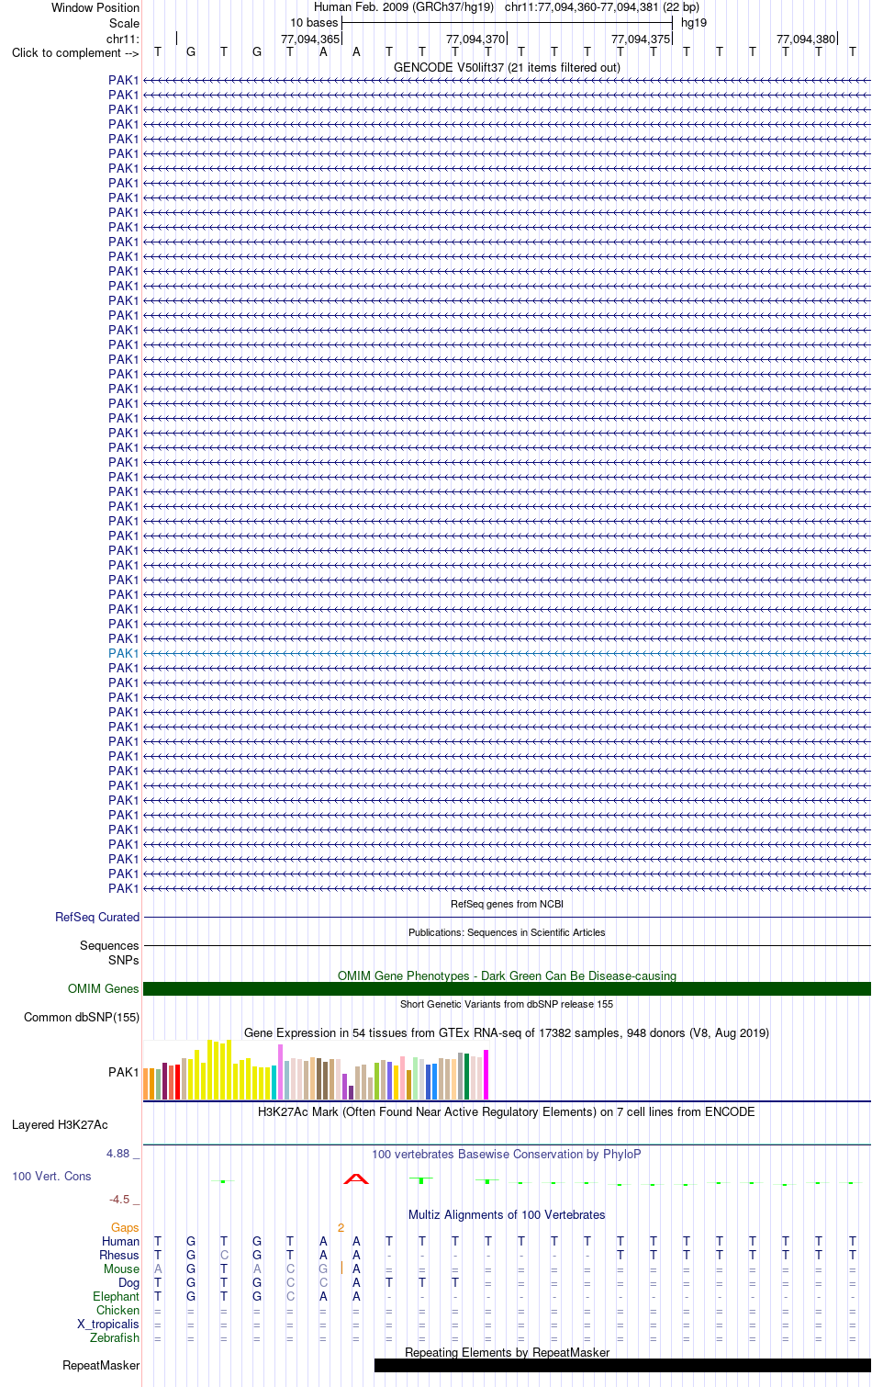Click position label 77,094,365
Image resolution: width=872 pixels, height=1387 pixels.
click(x=310, y=39)
